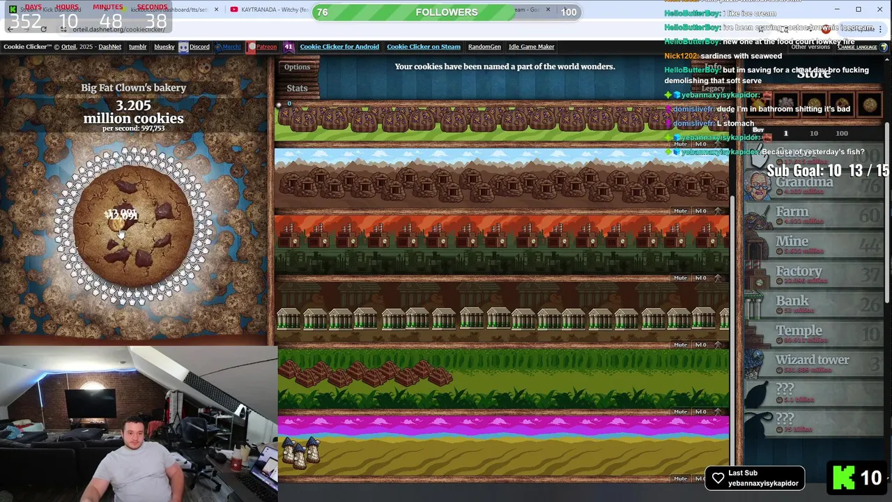Open the Orteil link
This screenshot has width=892, height=502.
68,47
